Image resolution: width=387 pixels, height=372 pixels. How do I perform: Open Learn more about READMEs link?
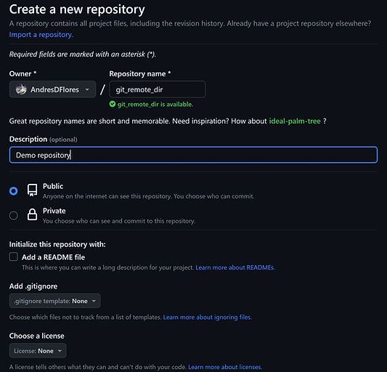point(235,267)
